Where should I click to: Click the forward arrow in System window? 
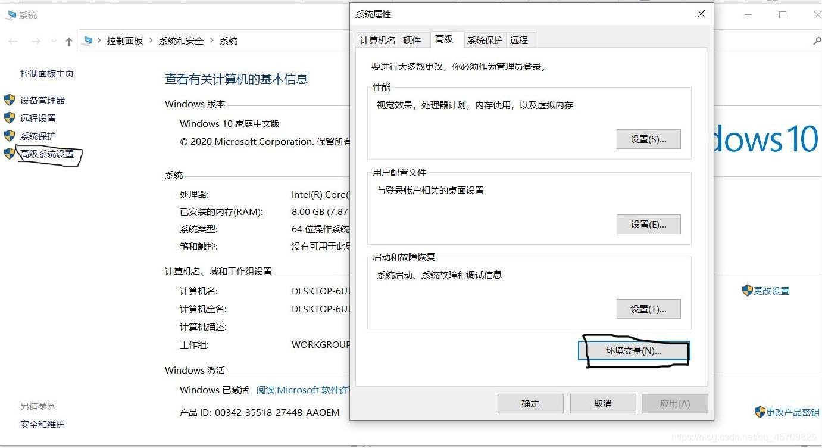pos(36,41)
